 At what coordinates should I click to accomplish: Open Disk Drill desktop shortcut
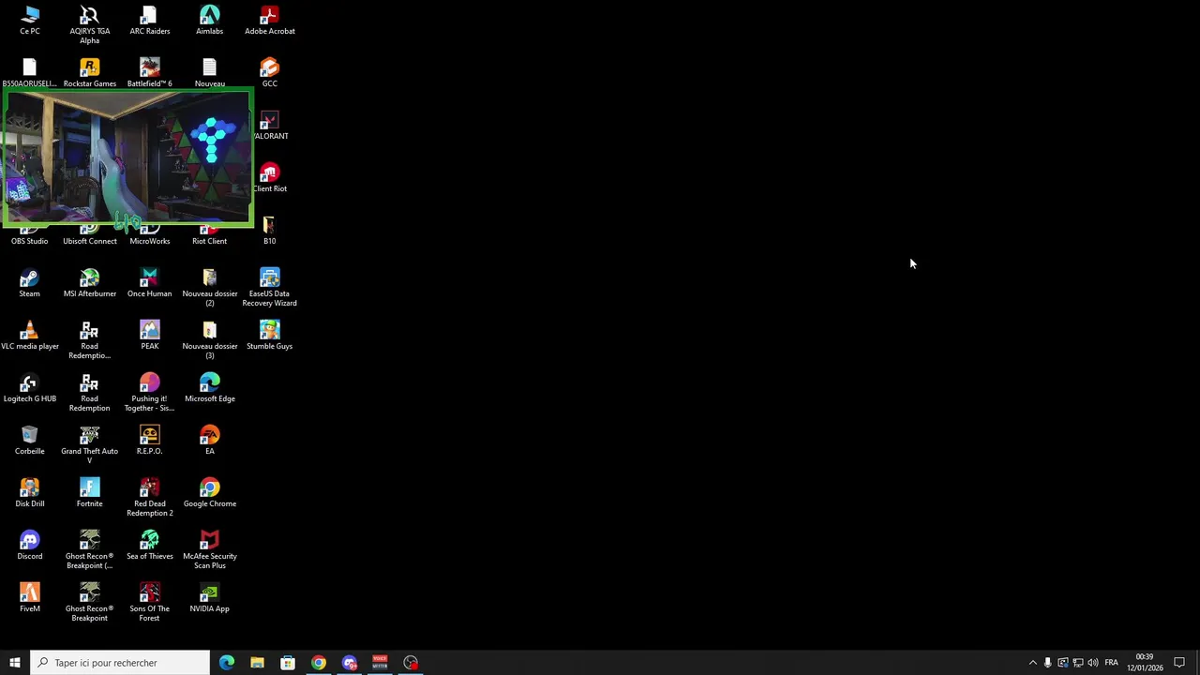(x=30, y=492)
